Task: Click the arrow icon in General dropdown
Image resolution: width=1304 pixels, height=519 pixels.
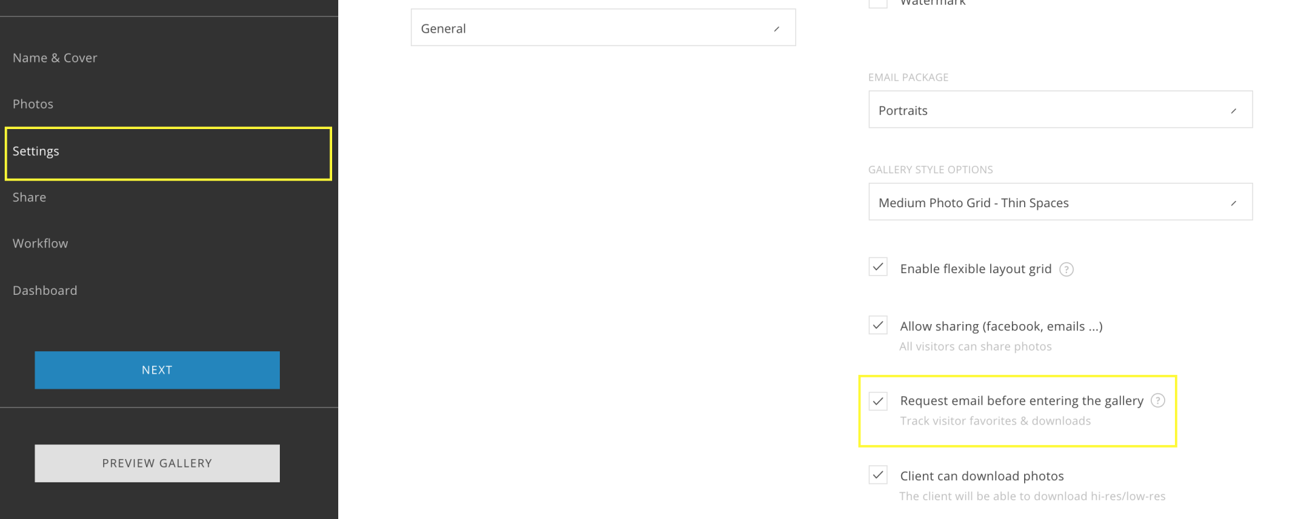Action: [776, 29]
